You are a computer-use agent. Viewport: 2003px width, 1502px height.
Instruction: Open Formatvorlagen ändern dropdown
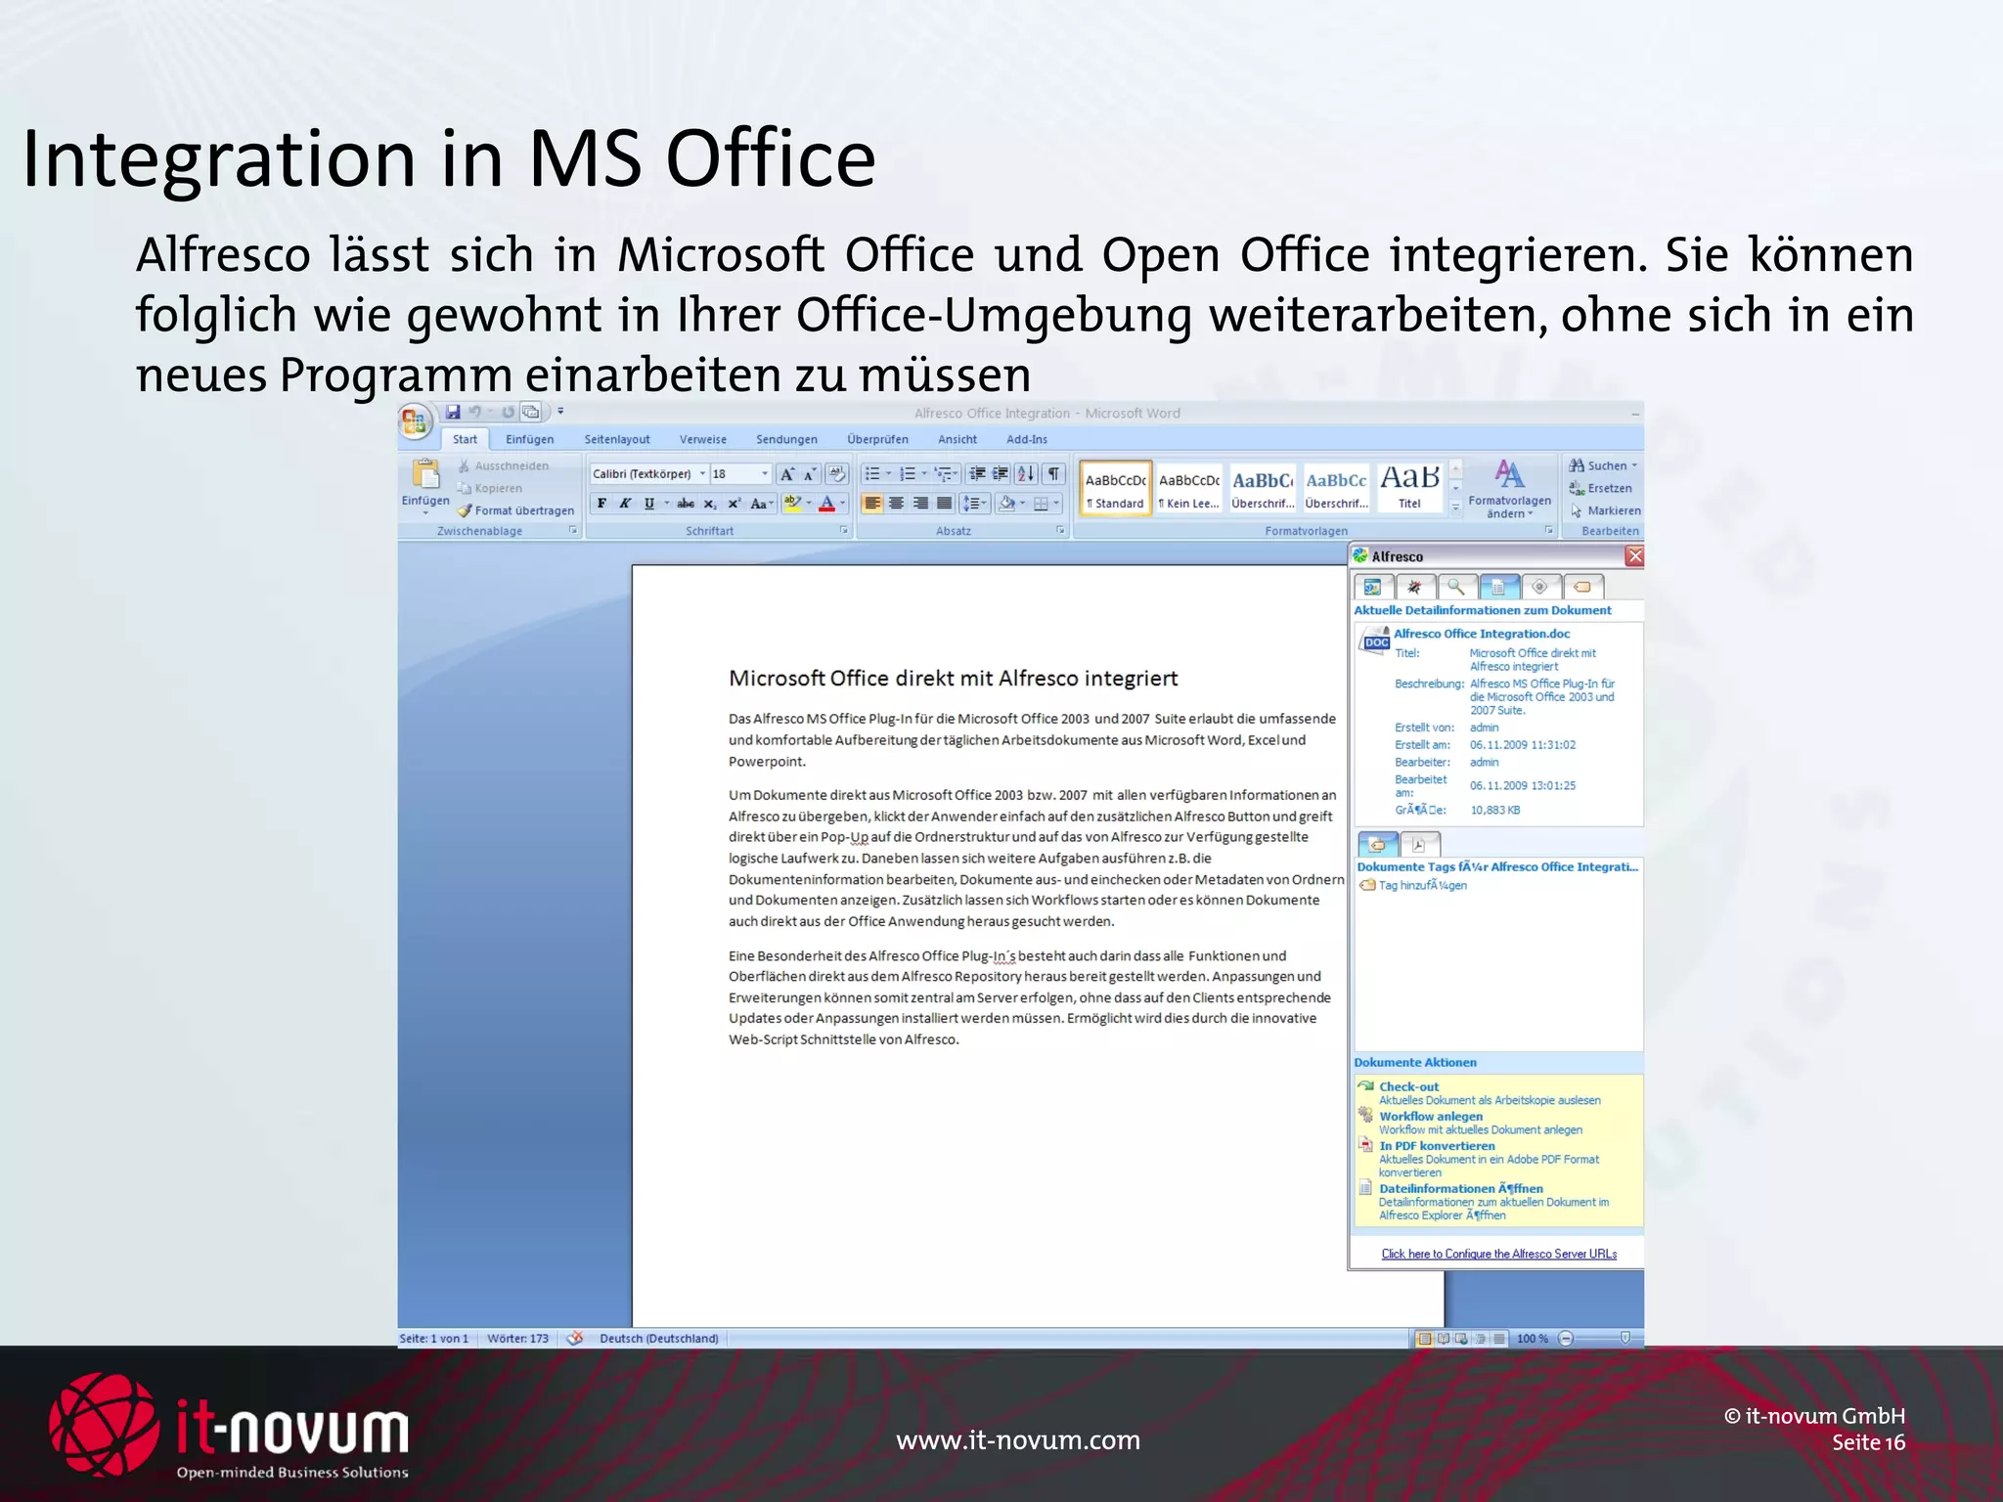click(x=1509, y=489)
